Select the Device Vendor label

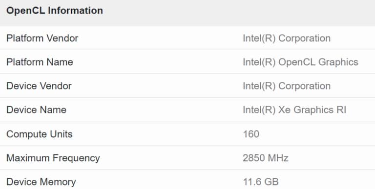[39, 86]
